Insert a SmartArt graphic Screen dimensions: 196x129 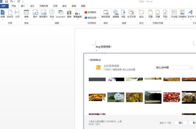61,14
